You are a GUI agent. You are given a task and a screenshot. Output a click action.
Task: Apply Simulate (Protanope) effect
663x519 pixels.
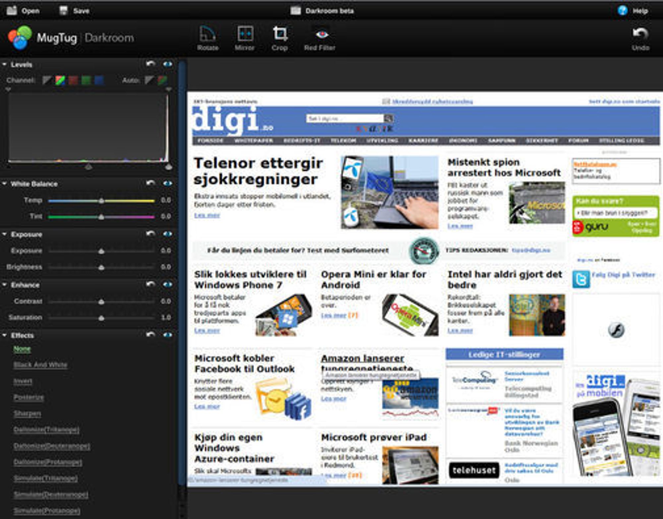pyautogui.click(x=47, y=510)
